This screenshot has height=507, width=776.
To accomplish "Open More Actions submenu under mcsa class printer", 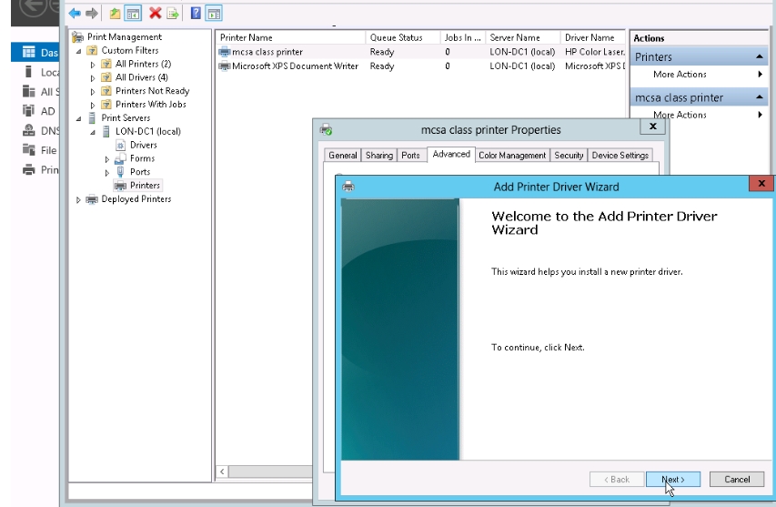I will pyautogui.click(x=700, y=115).
